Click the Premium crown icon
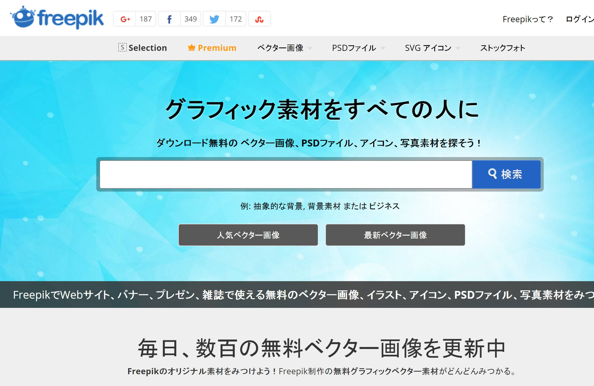594x386 pixels. pyautogui.click(x=191, y=48)
